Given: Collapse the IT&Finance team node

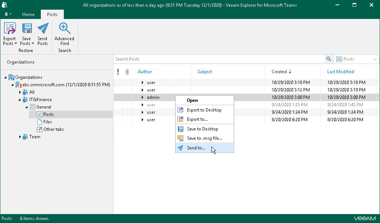Looking at the screenshot, I should (20, 100).
